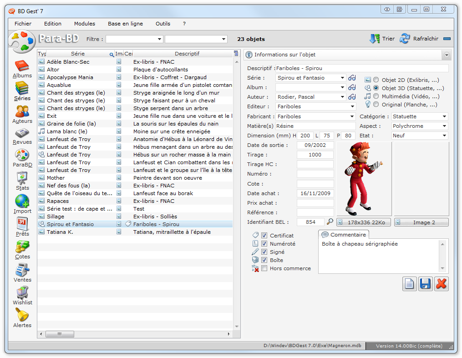Click the 178x336 22Ko image button
This screenshot has height=358, width=462.
click(364, 222)
